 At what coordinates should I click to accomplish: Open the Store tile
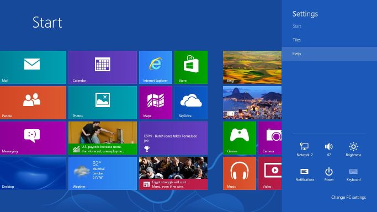click(x=191, y=67)
